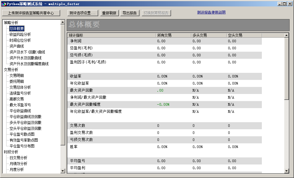
Task: Select the 盈利因子(毛利/毛损) row label
Action: 88,62
